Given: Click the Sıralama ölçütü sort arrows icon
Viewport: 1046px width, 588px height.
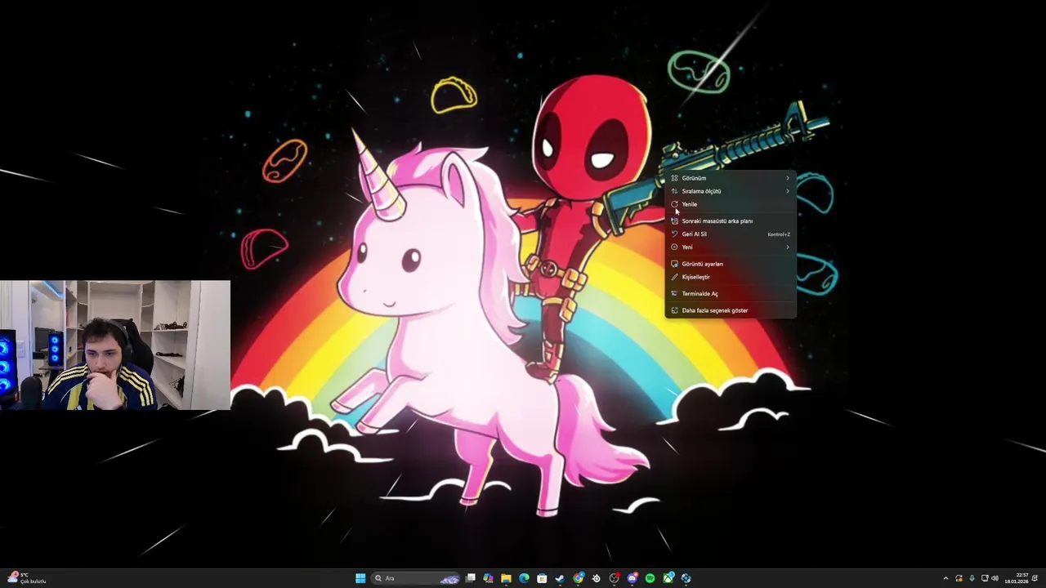Looking at the screenshot, I should pos(674,191).
